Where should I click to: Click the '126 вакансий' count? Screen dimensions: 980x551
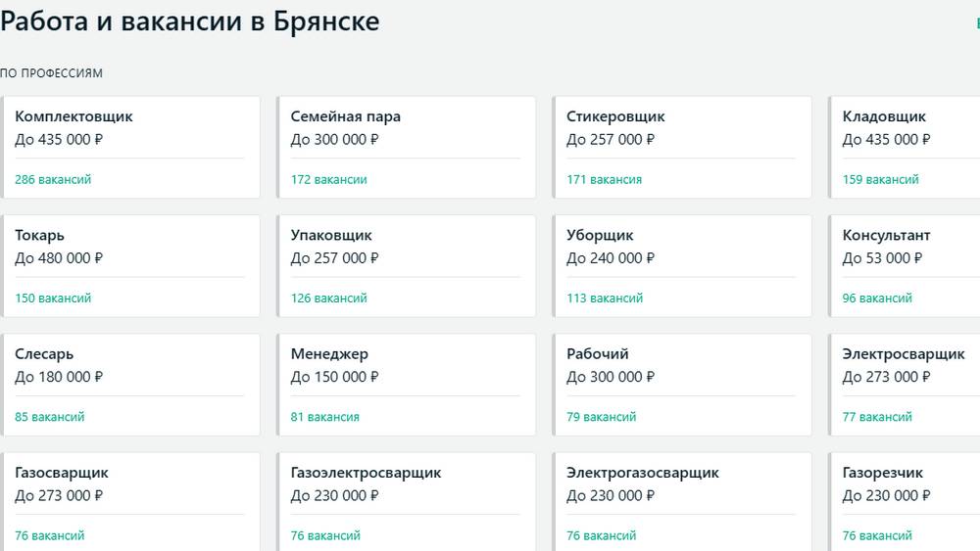(x=328, y=298)
